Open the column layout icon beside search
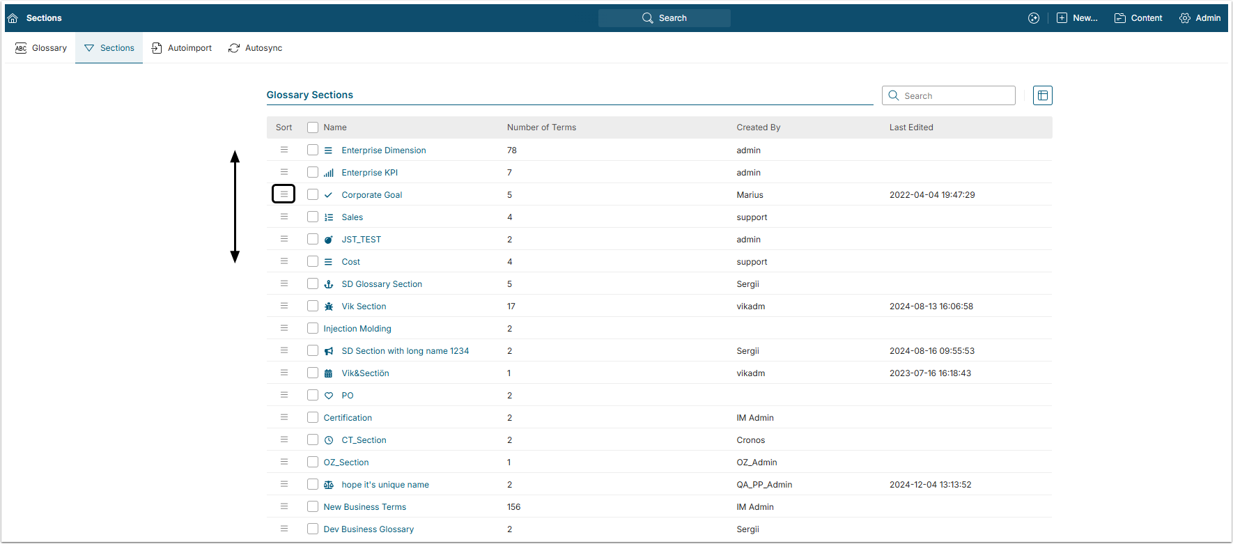 tap(1042, 95)
